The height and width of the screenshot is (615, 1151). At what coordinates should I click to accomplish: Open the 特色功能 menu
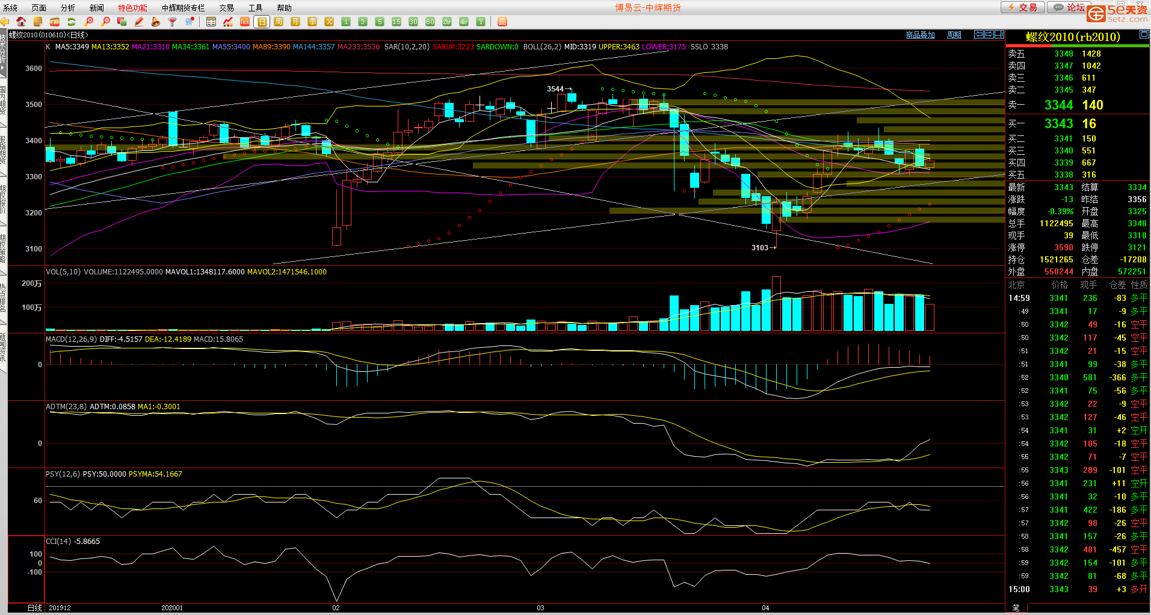[x=132, y=8]
